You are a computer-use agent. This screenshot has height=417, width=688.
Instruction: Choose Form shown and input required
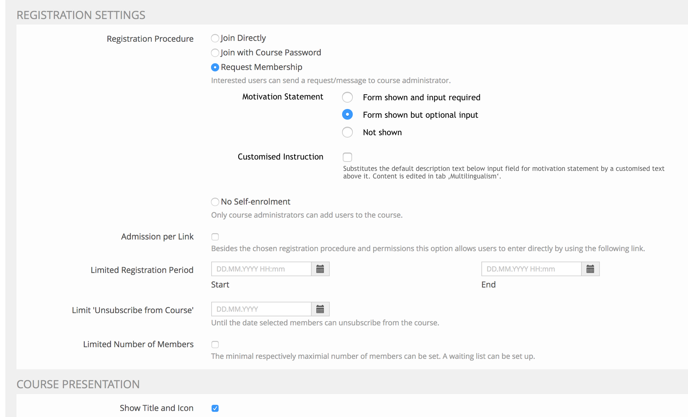[x=347, y=97]
